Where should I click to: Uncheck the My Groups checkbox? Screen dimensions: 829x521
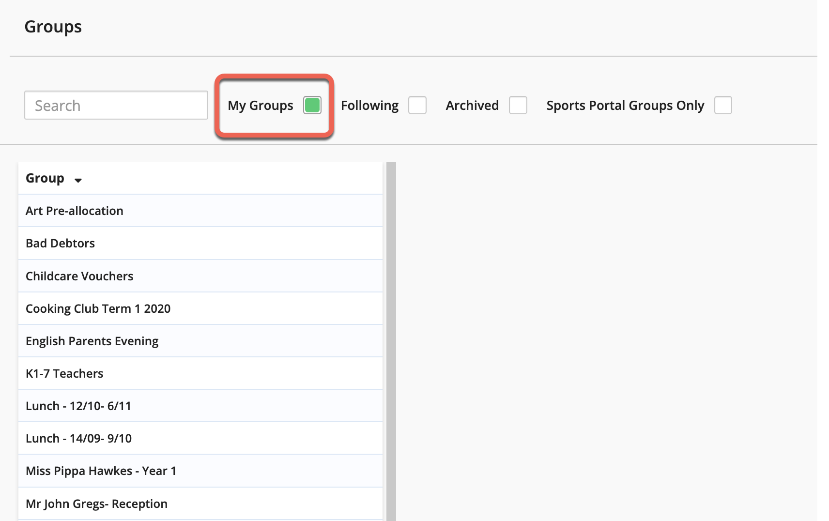click(x=312, y=105)
